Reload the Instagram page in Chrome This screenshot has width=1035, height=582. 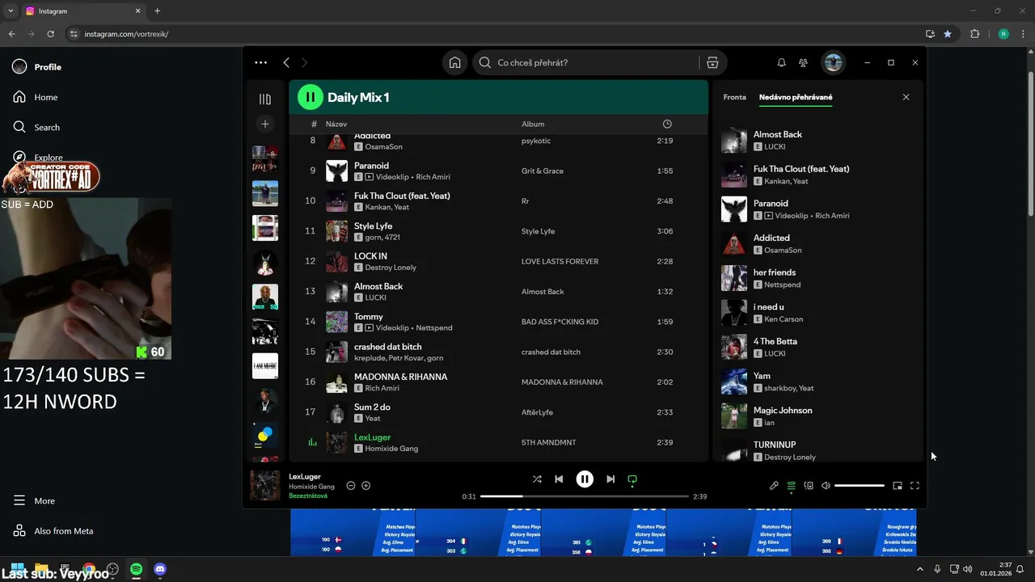[51, 34]
